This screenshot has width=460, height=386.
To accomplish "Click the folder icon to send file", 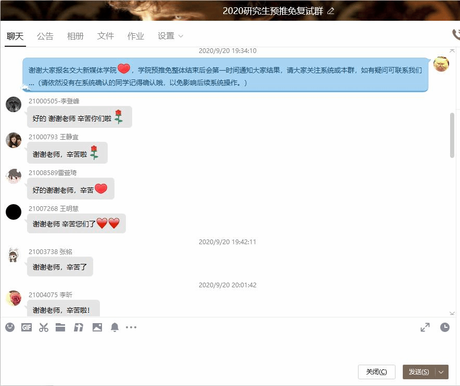I will point(60,327).
